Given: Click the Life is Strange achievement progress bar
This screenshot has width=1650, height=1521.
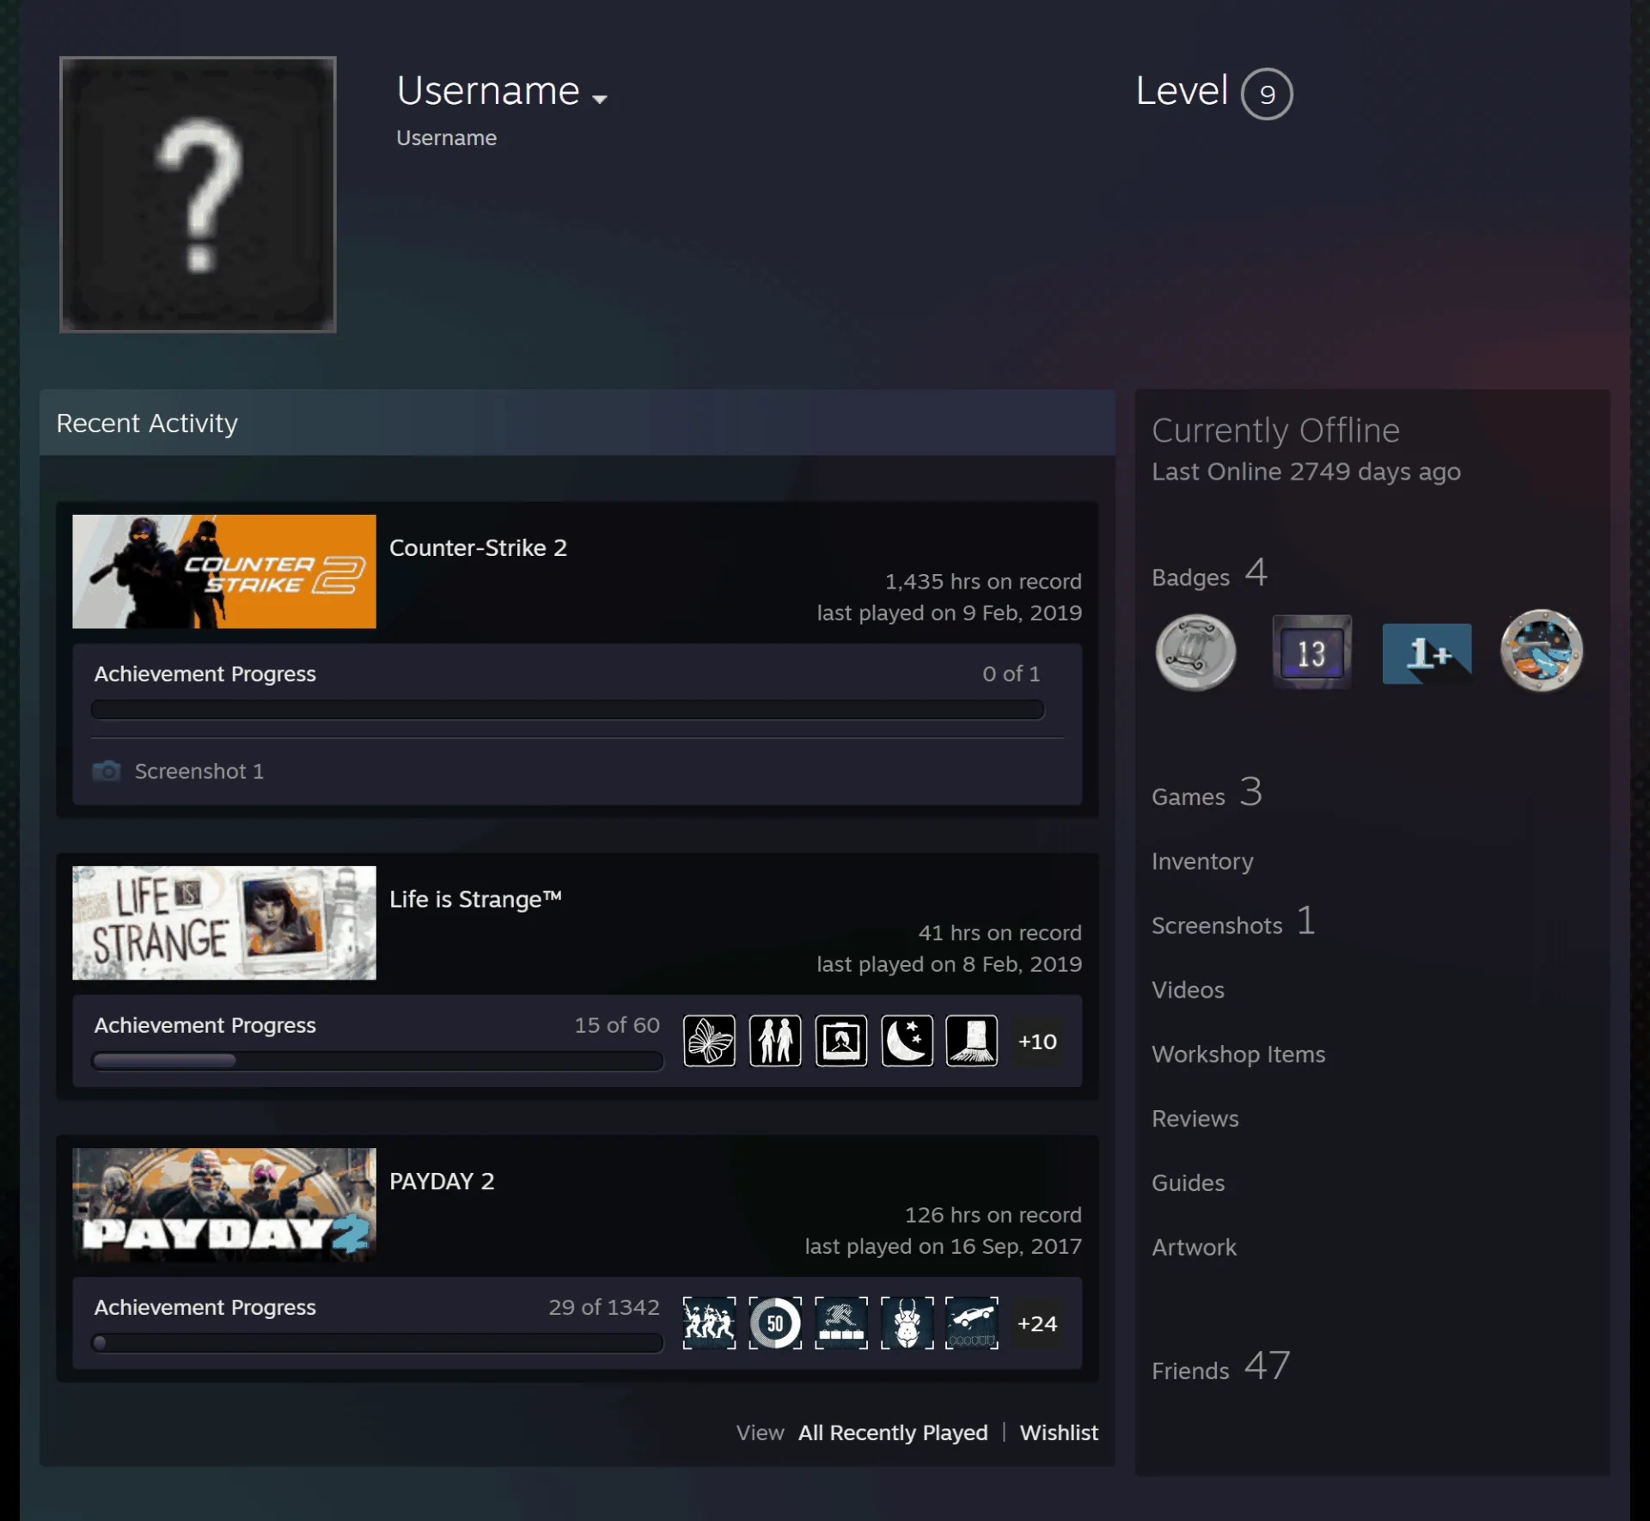Looking at the screenshot, I should (377, 1061).
